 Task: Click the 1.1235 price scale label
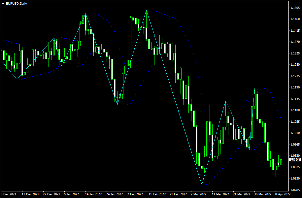pyautogui.click(x=295, y=76)
